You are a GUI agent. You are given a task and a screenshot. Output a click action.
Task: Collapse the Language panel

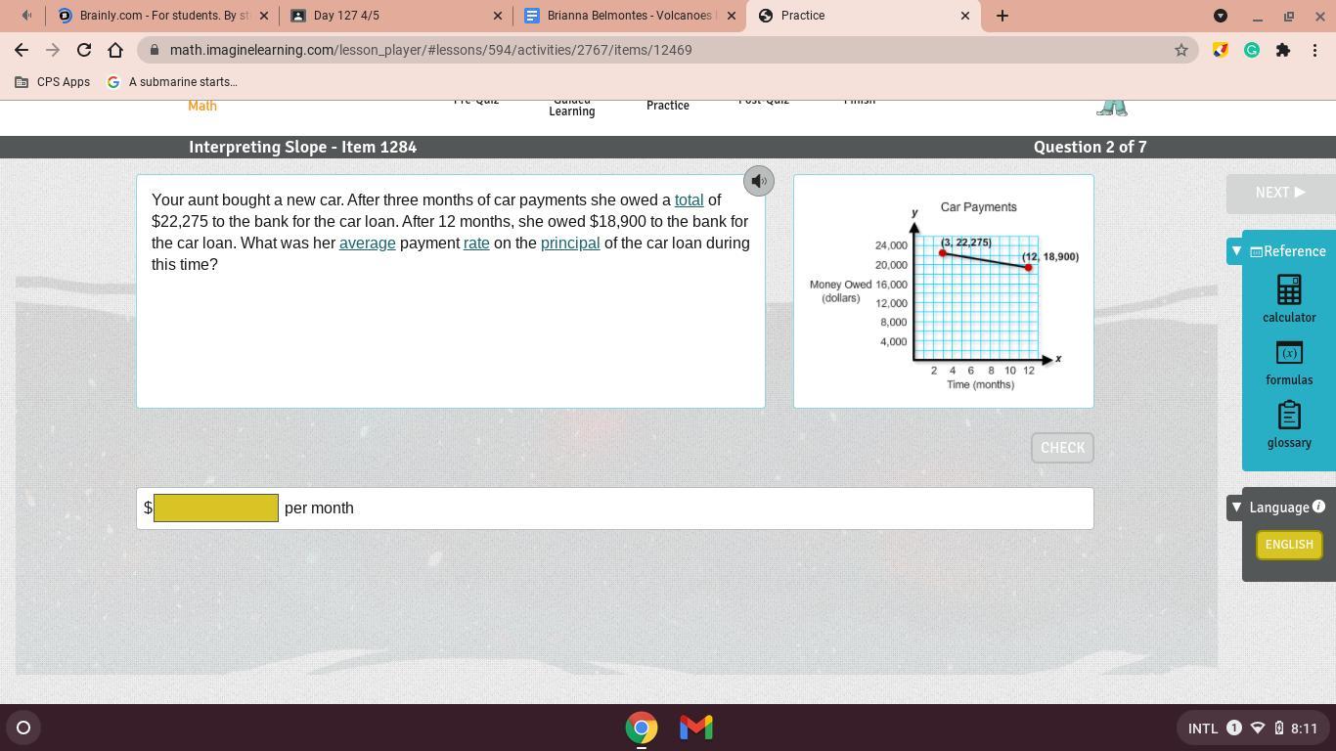pos(1236,507)
